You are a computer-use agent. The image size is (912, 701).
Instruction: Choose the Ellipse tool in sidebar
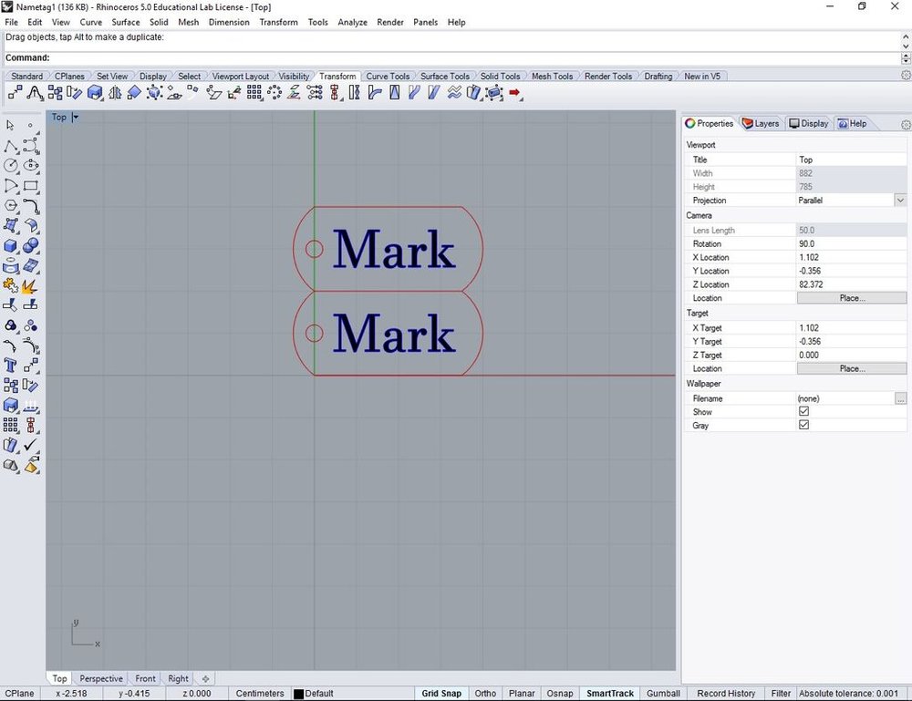31,166
